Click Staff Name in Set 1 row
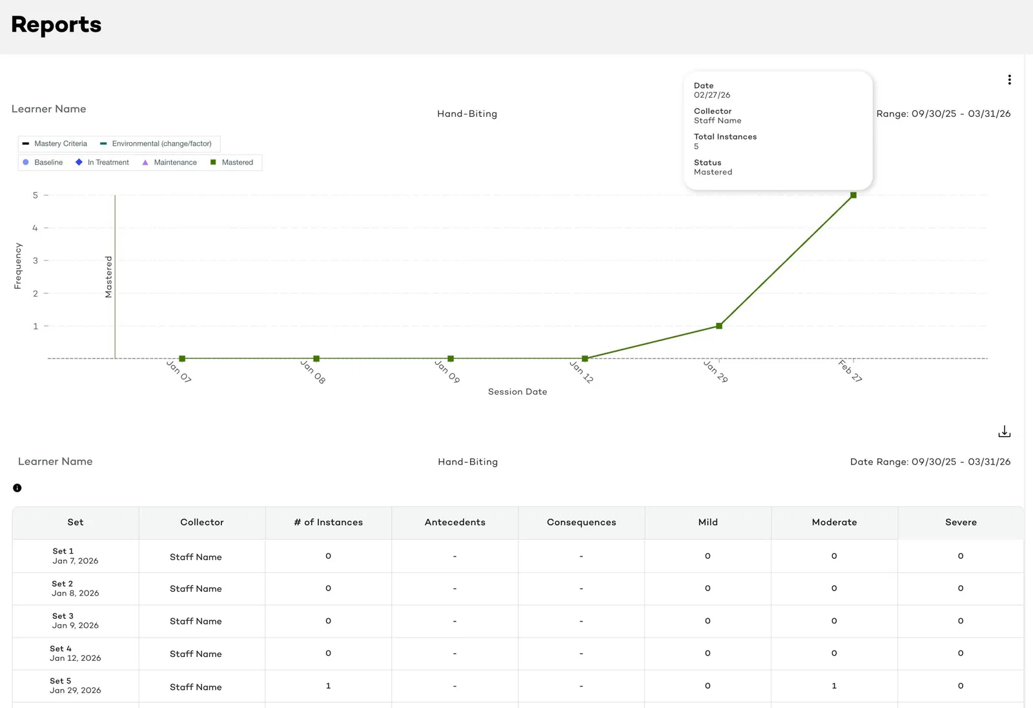The height and width of the screenshot is (708, 1033). click(196, 557)
